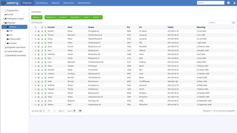Viewport: 237px width, 133px height.
Task: Open the Administration tab
Action: pos(84,3)
